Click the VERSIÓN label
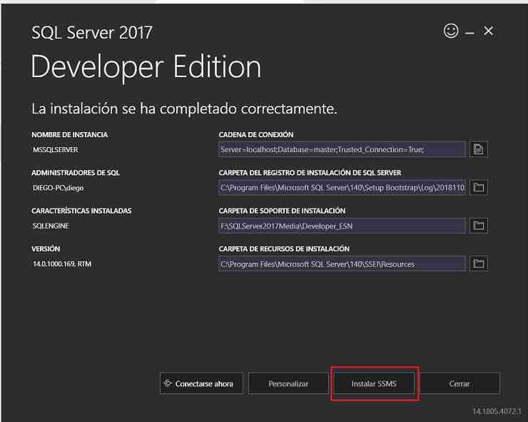Viewport: 528px width, 422px height. point(46,248)
